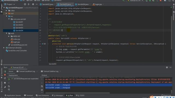Select the Server tab in Run panel

point(11,71)
